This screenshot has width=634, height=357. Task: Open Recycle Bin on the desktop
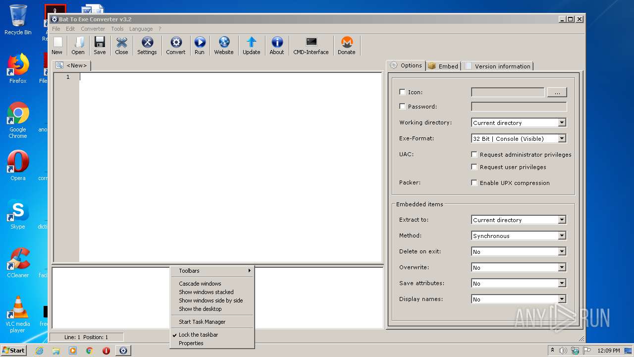(18, 20)
